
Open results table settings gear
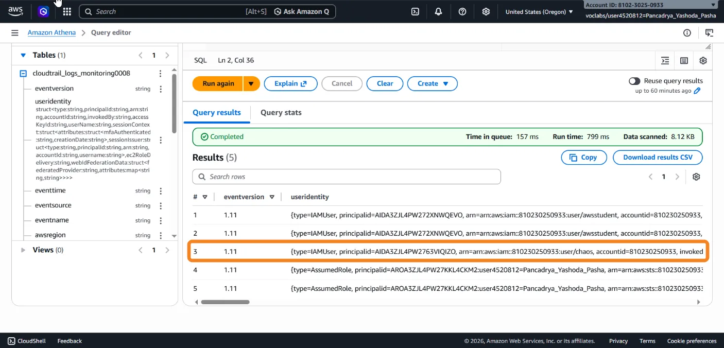coord(696,177)
